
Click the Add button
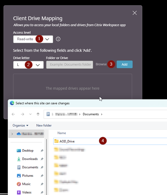click(124, 64)
